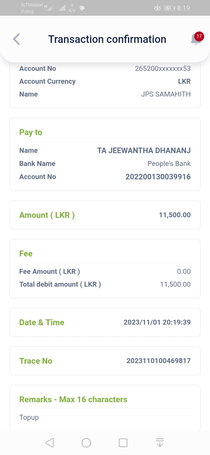Screen dimensions: 210x455
Task: Open notifications bell with 17 badge
Action: pyautogui.click(x=196, y=39)
